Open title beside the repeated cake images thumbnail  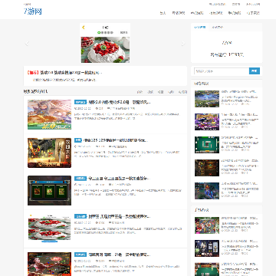(x=120, y=216)
